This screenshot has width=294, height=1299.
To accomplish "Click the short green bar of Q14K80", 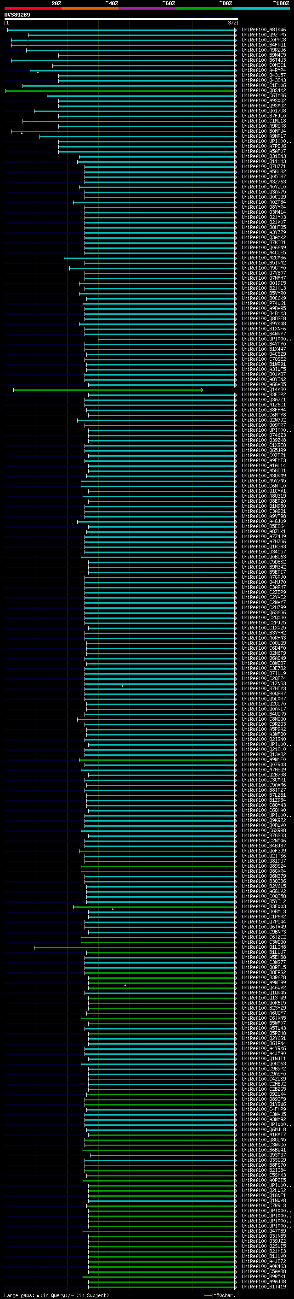I will [x=108, y=390].
